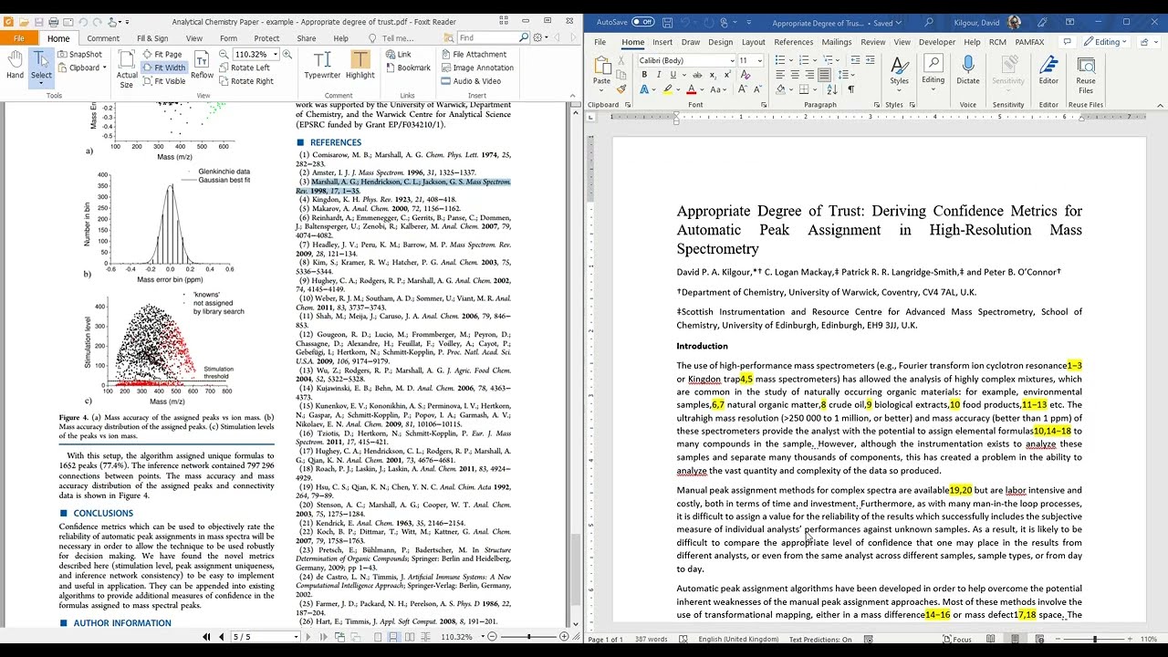Image resolution: width=1168 pixels, height=657 pixels.
Task: Click the Text Highlight Color swatch
Action: point(668,89)
